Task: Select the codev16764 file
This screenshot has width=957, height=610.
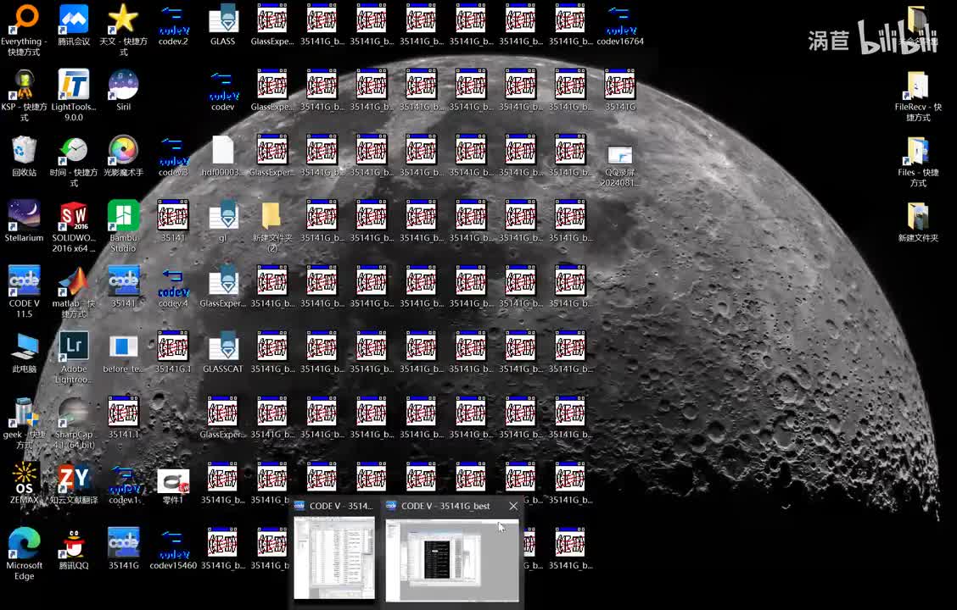Action: coord(620,25)
